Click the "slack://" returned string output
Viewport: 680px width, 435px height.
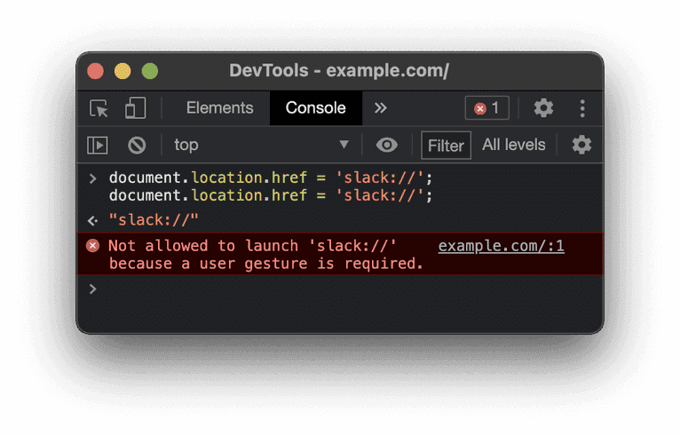(x=154, y=219)
